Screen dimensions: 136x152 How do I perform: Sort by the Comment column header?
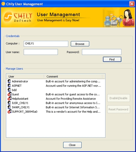tap(73, 76)
